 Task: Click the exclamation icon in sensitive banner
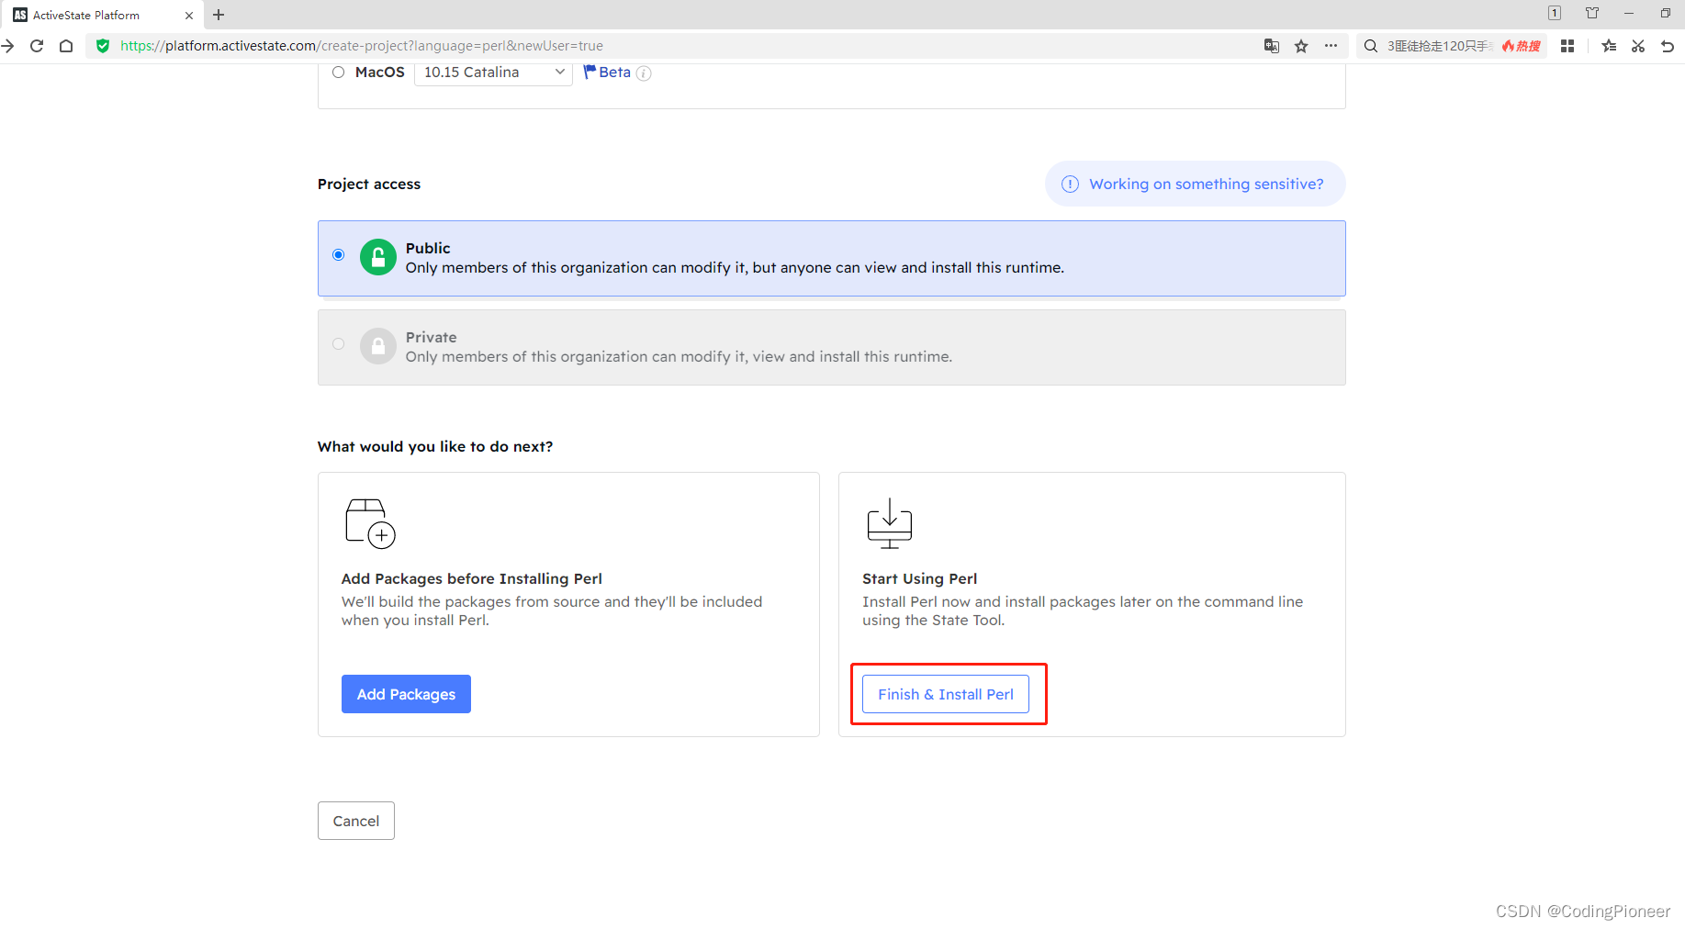(1070, 184)
